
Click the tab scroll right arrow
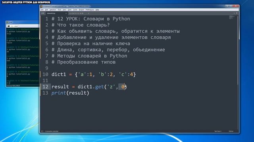click(x=44, y=13)
